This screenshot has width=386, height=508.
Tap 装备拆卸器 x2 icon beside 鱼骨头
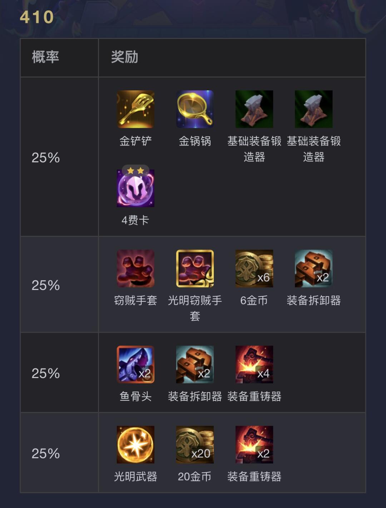(195, 364)
